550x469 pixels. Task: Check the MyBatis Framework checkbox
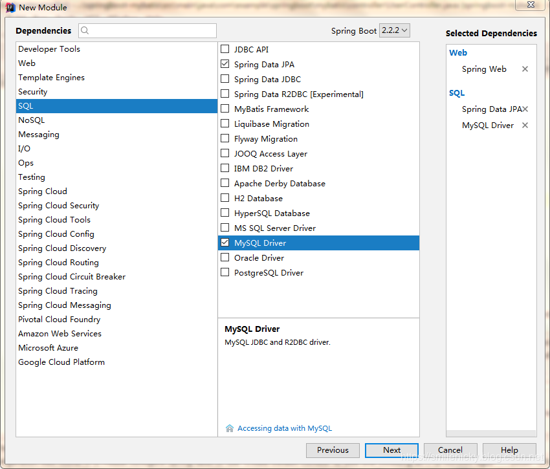pyautogui.click(x=225, y=109)
